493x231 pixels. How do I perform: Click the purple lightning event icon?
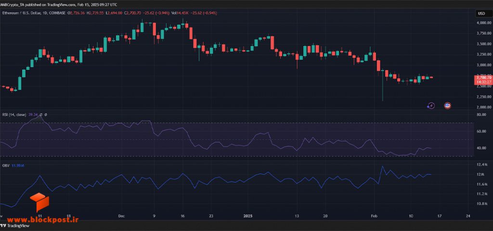[431, 106]
